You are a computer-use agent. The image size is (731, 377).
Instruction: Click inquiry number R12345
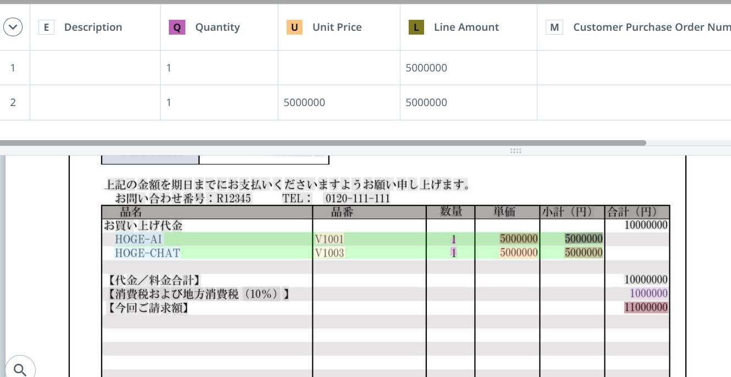point(234,198)
